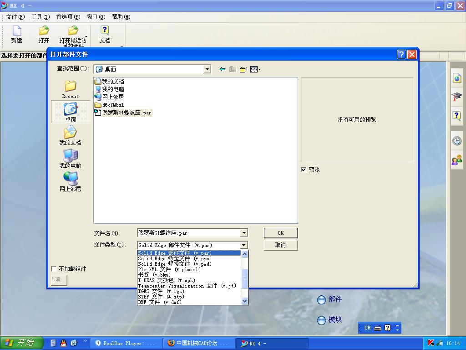This screenshot has height=350, width=466.
Task: Collapse the 文件类型 file type dropdown arrow
Action: pyautogui.click(x=244, y=245)
